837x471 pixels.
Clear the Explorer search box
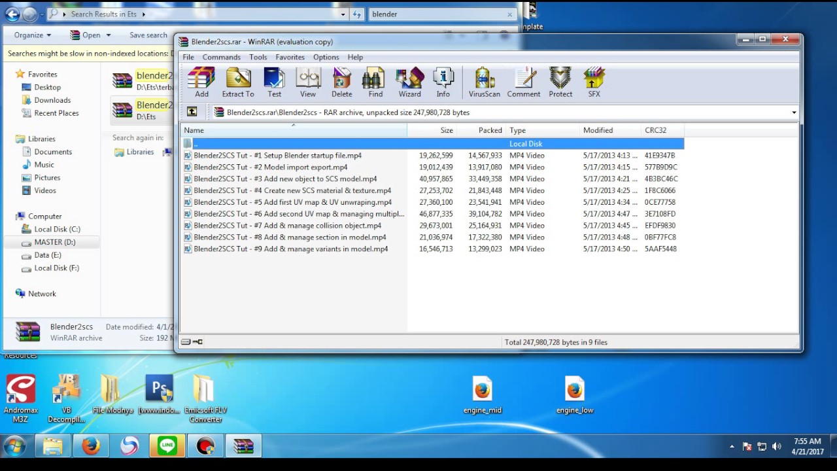tap(510, 14)
